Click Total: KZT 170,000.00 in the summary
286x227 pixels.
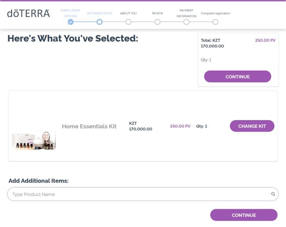pos(212,43)
